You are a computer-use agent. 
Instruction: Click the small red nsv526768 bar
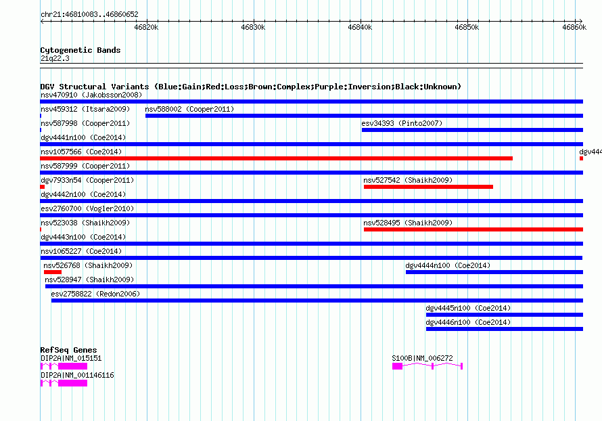click(53, 272)
